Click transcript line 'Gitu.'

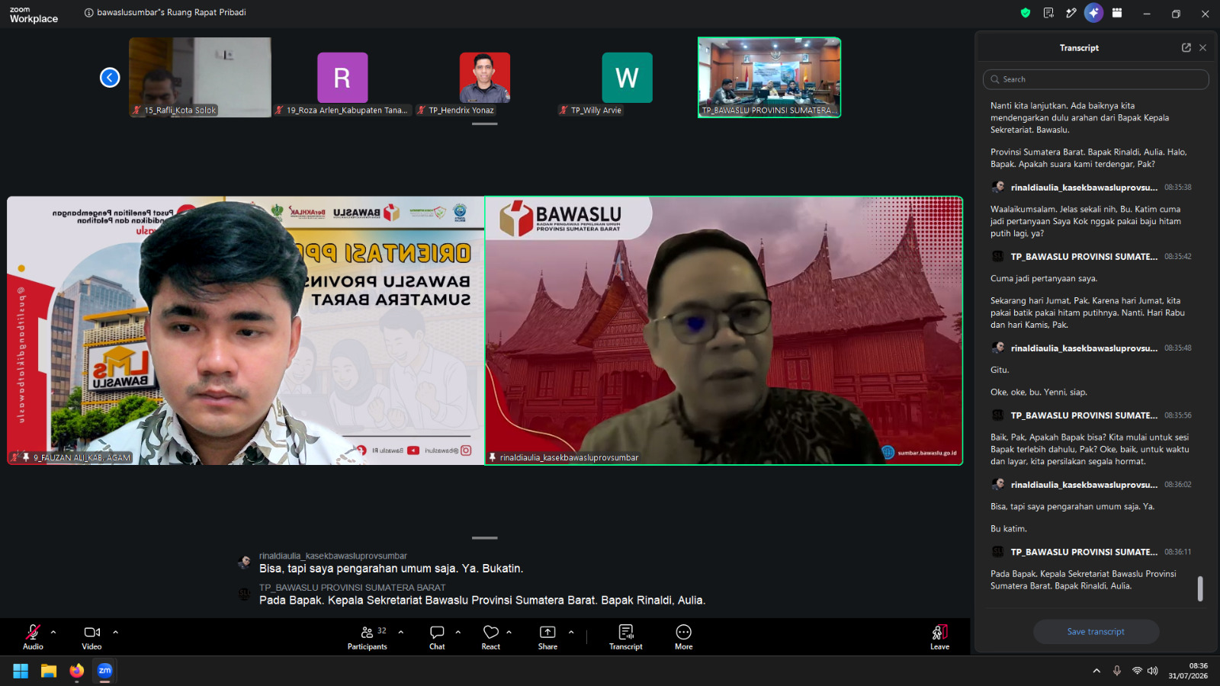tap(999, 370)
